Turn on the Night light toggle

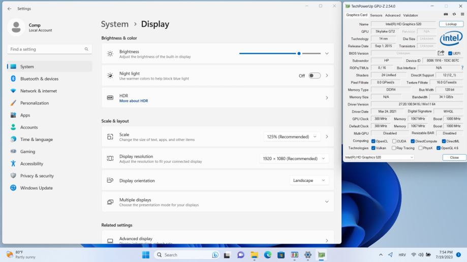315,76
